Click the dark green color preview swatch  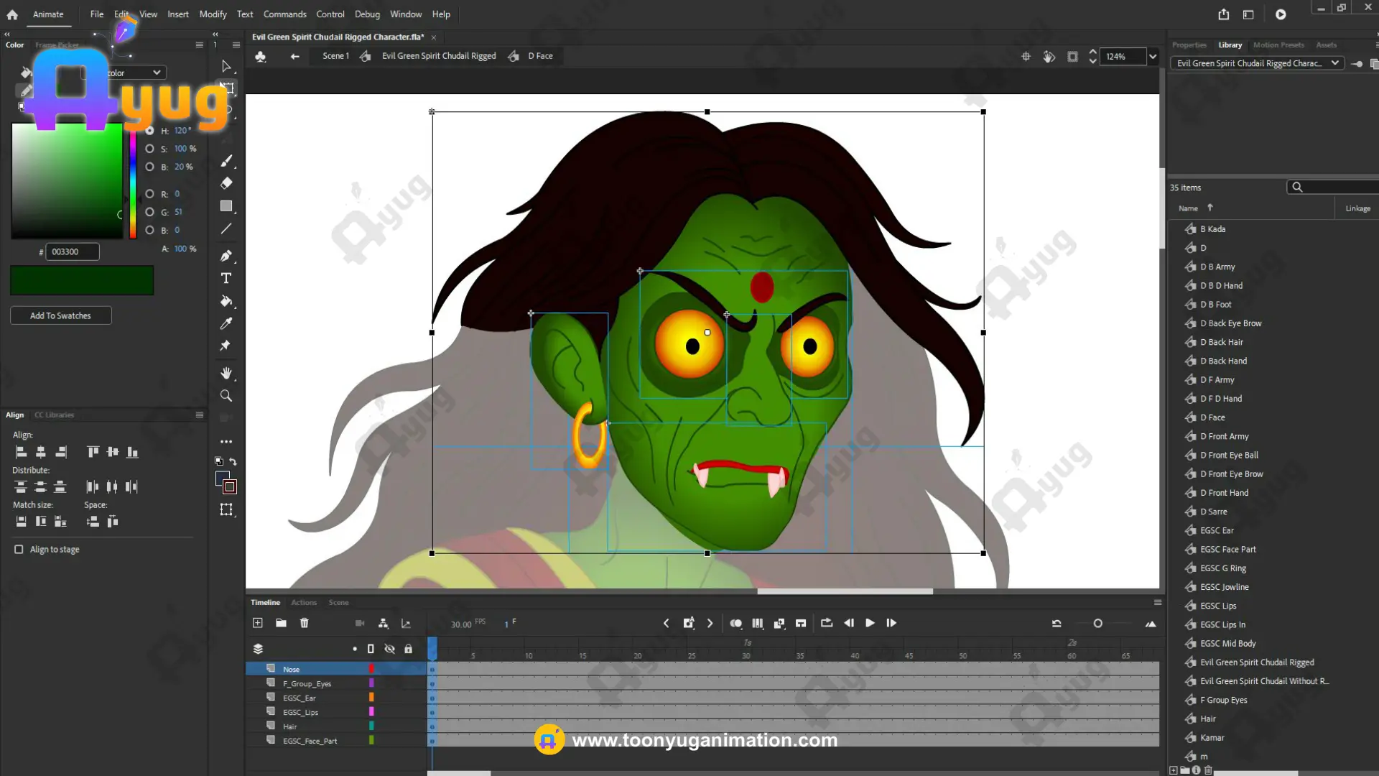[82, 280]
